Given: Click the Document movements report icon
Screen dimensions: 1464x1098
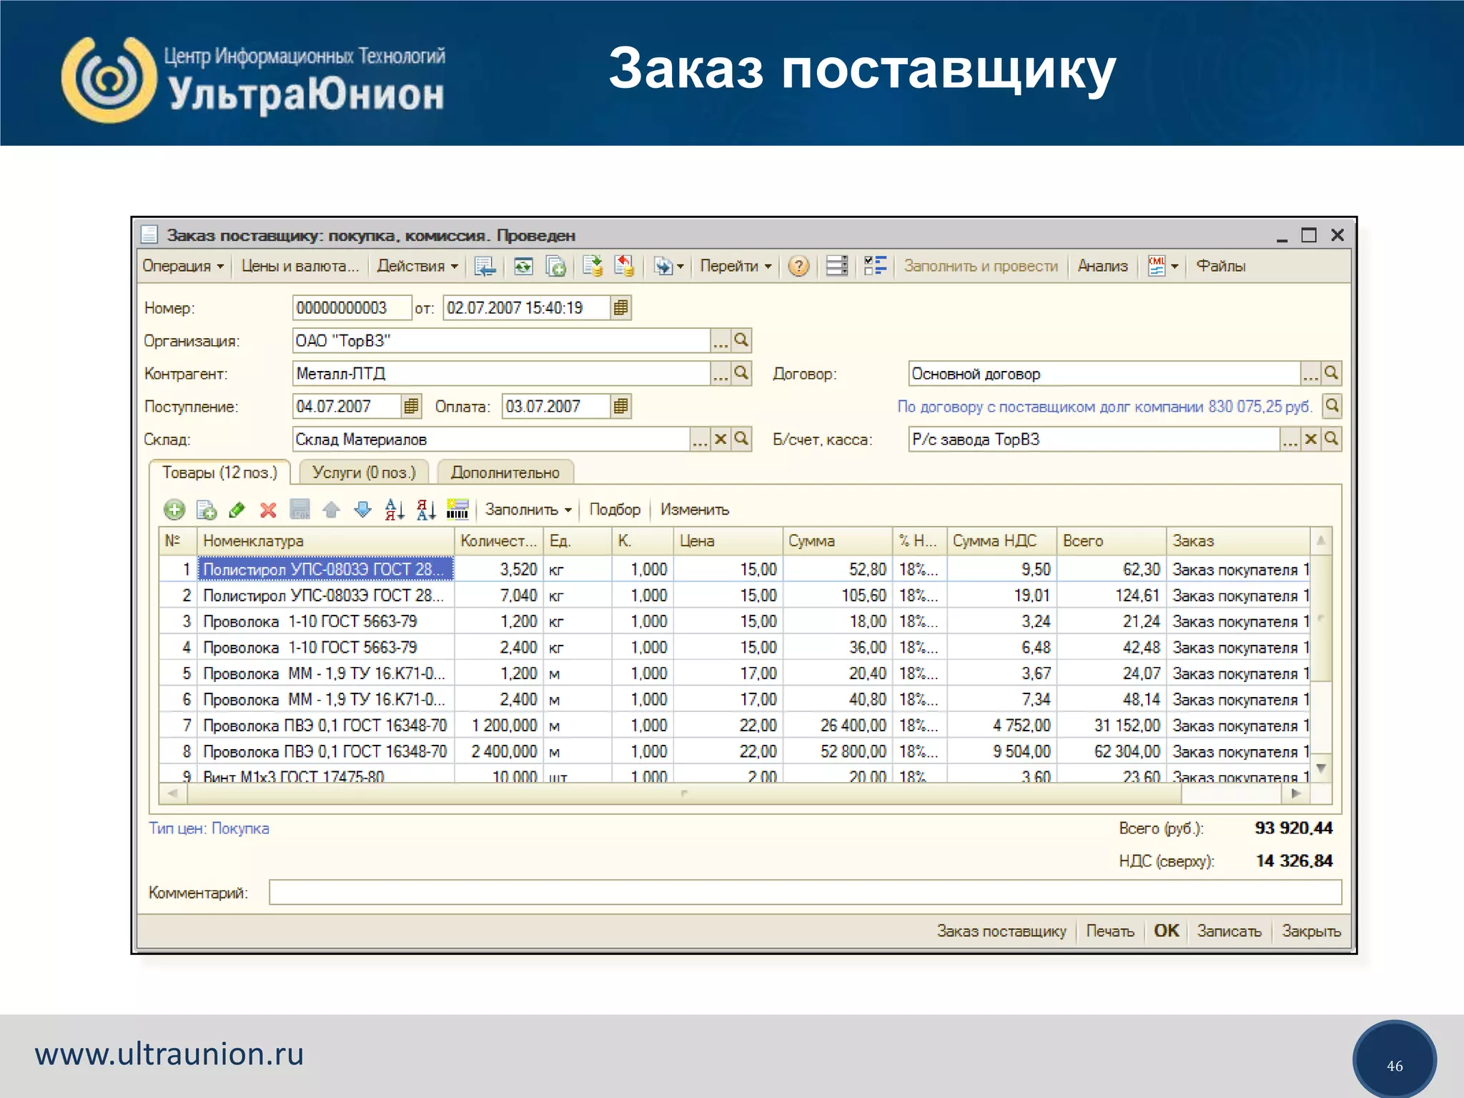Looking at the screenshot, I should point(593,267).
